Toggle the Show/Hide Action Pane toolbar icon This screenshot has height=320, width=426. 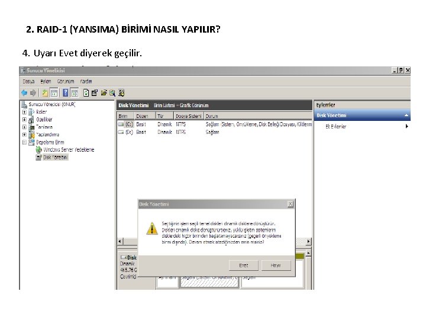coord(75,93)
